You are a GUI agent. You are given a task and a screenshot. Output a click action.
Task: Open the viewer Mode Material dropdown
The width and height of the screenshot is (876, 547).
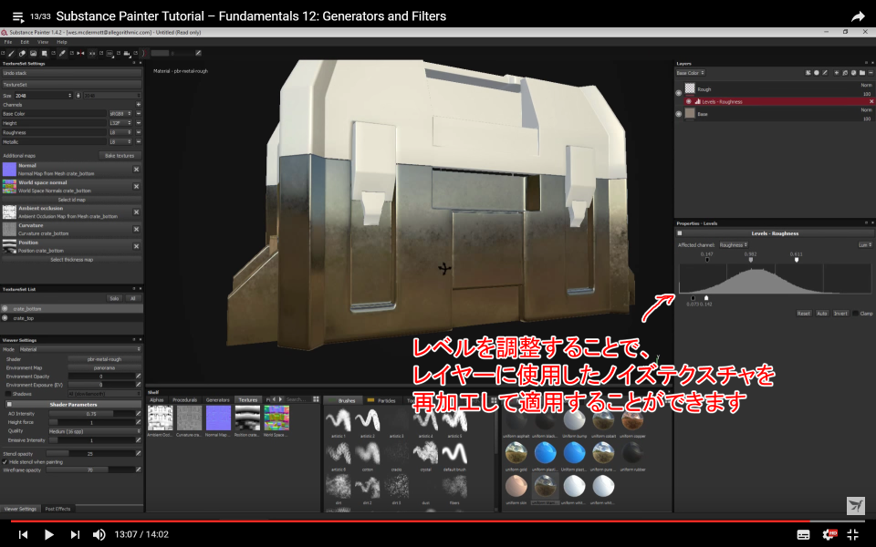pos(80,349)
